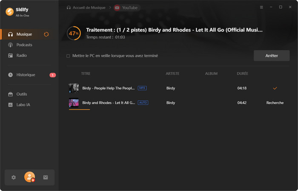Click the mail envelope icon

click(46, 177)
